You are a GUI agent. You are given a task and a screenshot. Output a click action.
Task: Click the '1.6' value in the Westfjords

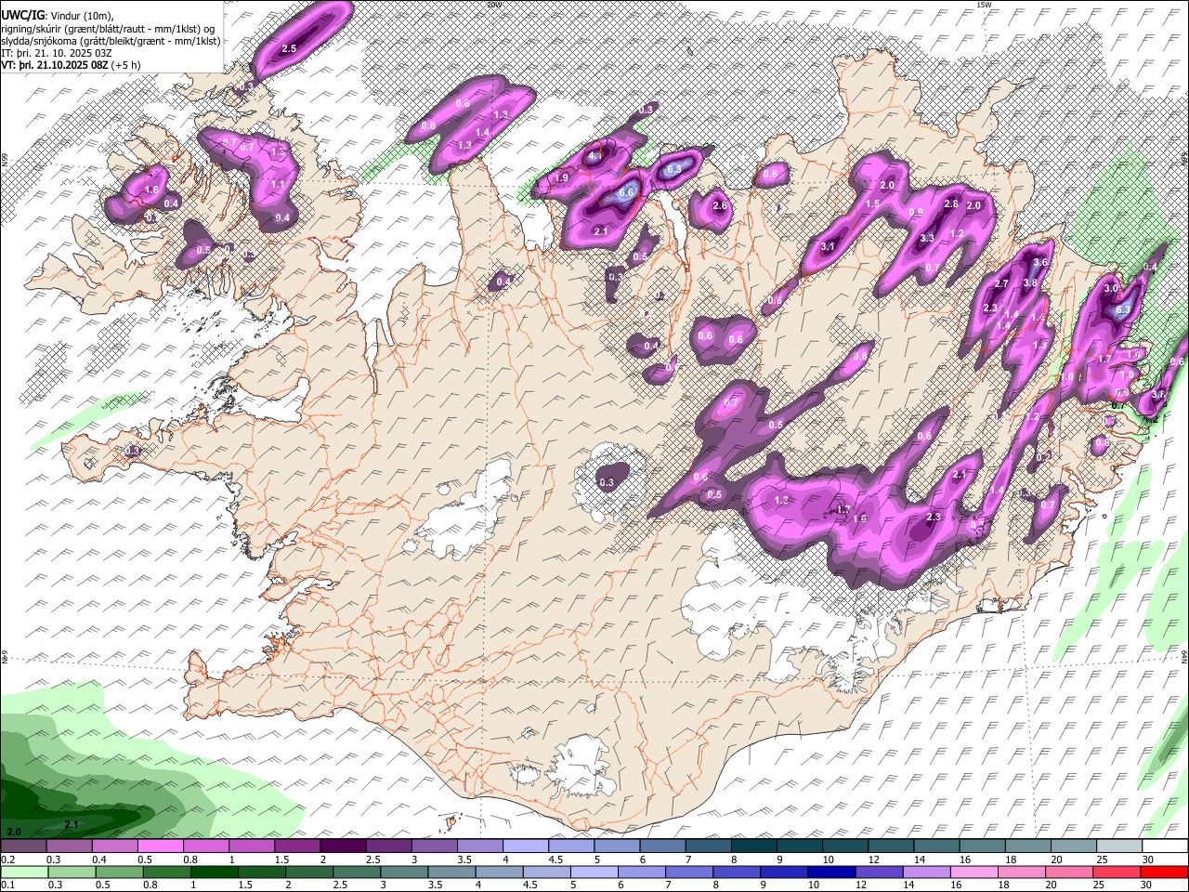pyautogui.click(x=152, y=190)
